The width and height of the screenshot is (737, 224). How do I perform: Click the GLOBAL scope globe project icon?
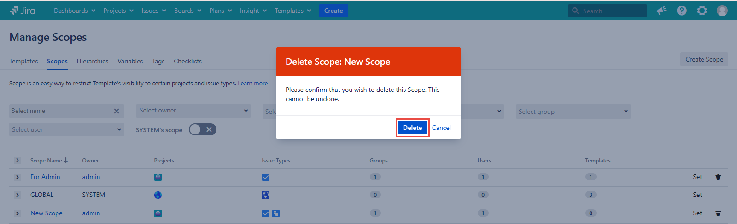(x=158, y=195)
